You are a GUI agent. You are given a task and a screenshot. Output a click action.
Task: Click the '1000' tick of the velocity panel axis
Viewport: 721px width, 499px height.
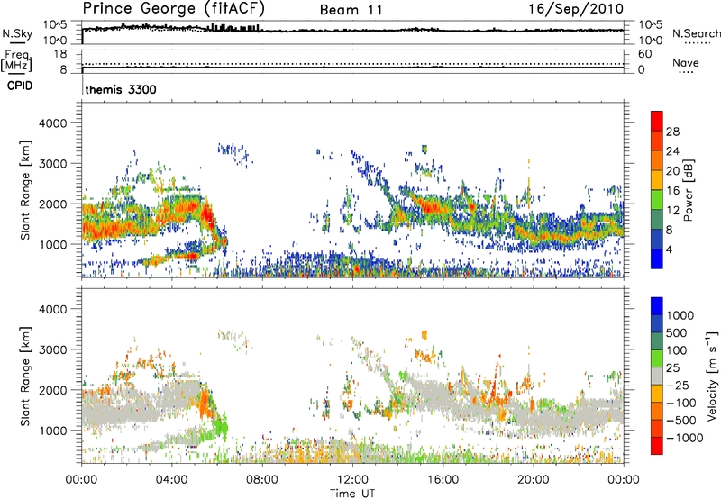coord(52,431)
